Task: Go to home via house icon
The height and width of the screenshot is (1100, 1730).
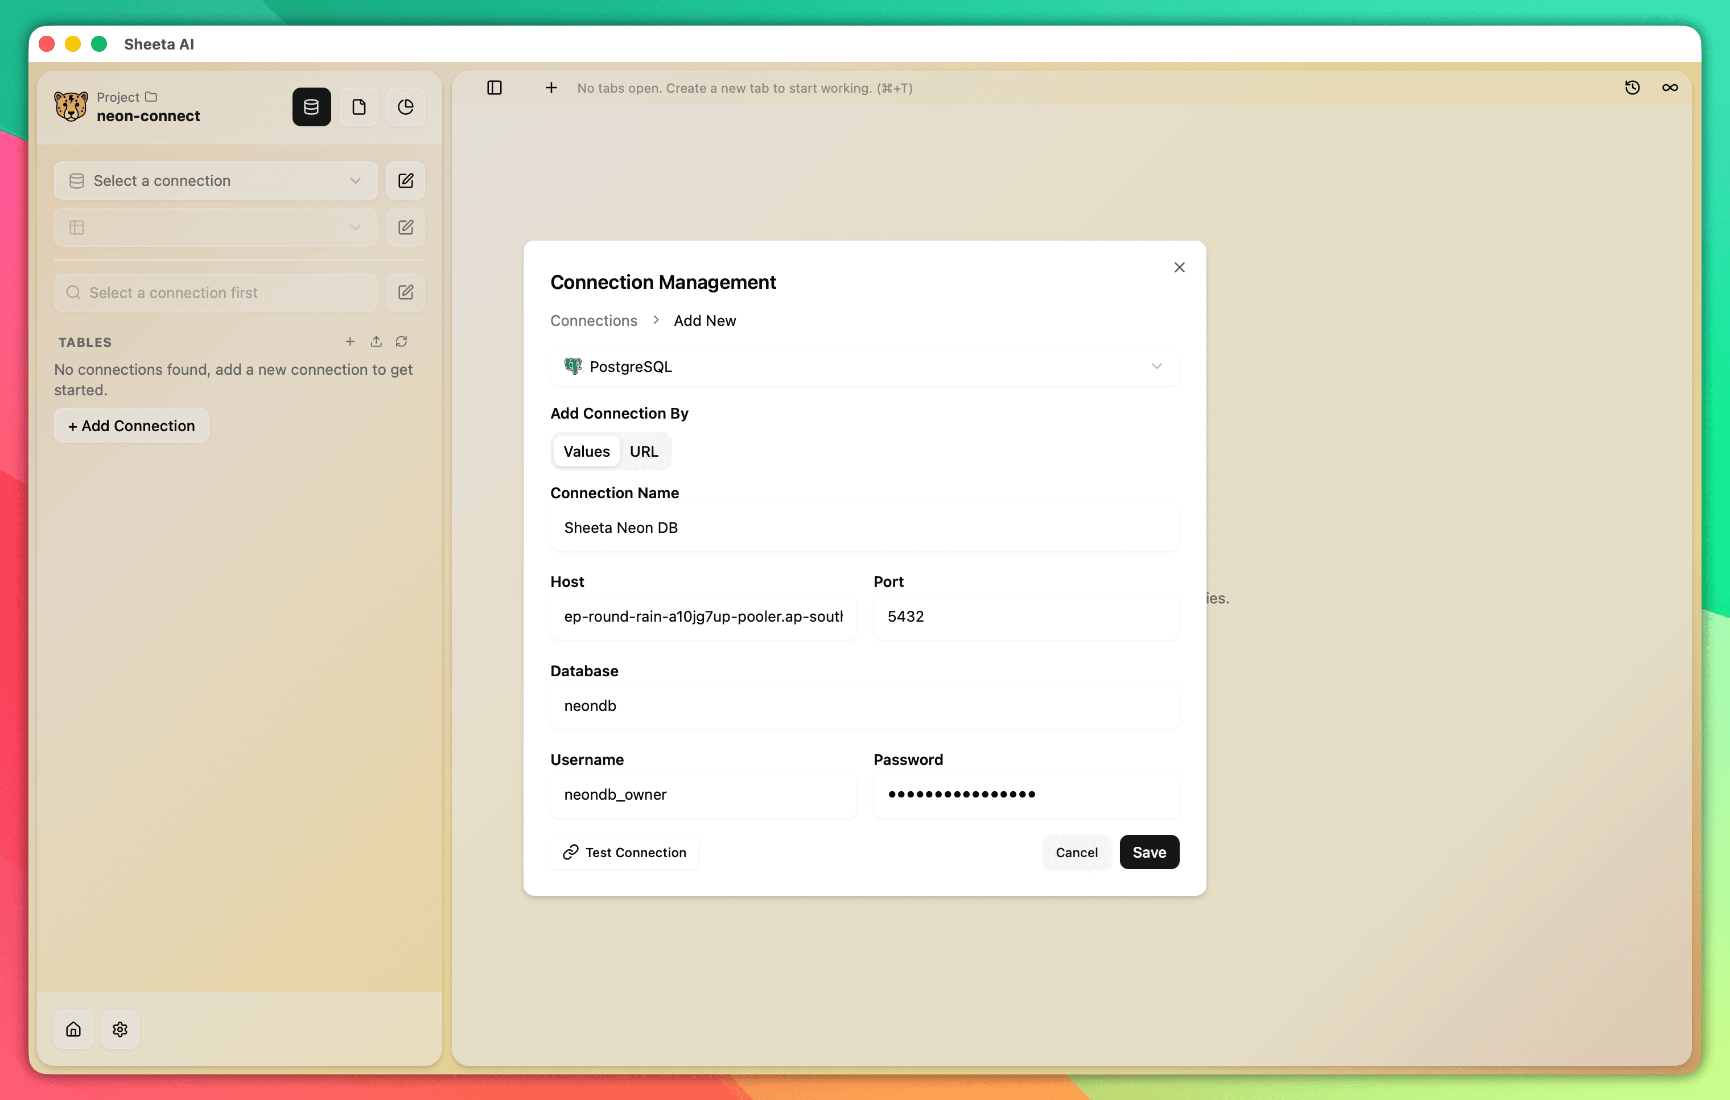Action: tap(73, 1029)
